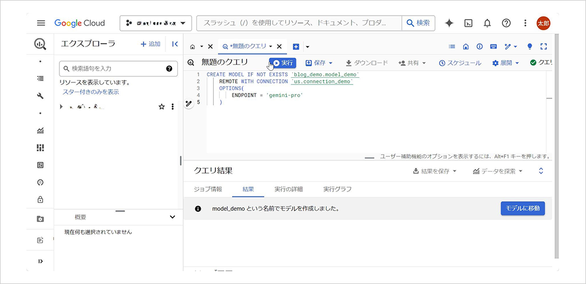Expand the project tree node in Explorer
This screenshot has height=284, width=586.
click(x=61, y=107)
